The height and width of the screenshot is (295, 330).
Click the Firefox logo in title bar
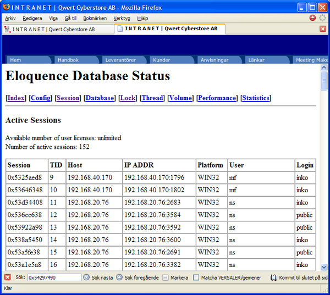point(6,7)
